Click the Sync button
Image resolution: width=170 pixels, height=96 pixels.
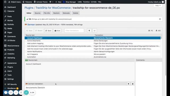coord(48,31)
